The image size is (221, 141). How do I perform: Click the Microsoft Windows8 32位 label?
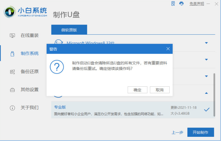click(x=90, y=43)
